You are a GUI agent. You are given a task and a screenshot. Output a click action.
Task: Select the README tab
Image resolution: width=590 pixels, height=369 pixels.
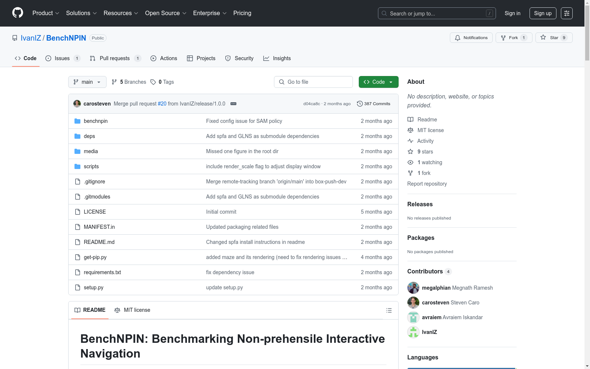90,310
